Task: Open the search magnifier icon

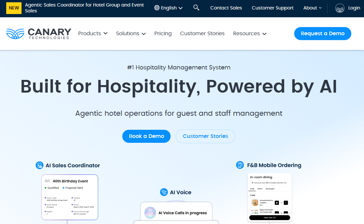Action: click(196, 7)
